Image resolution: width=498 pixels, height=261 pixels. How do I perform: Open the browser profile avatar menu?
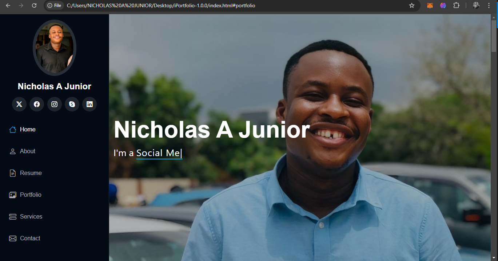(x=476, y=5)
